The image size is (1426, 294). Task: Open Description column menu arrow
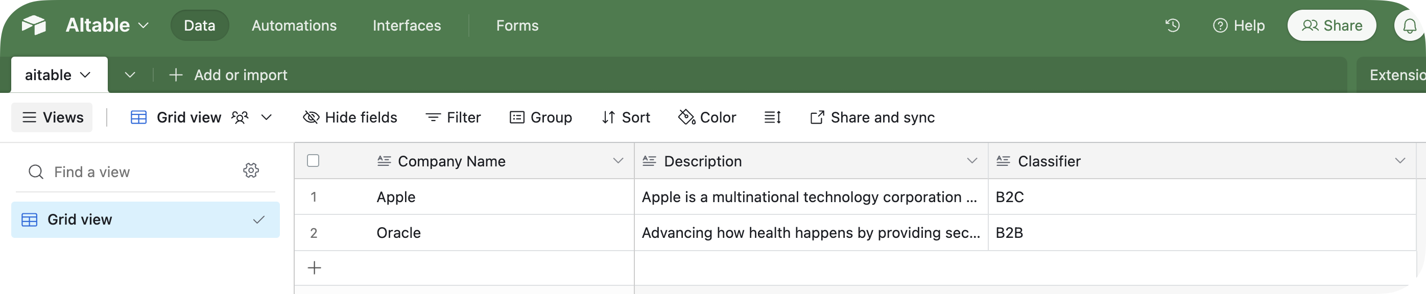[972, 161]
